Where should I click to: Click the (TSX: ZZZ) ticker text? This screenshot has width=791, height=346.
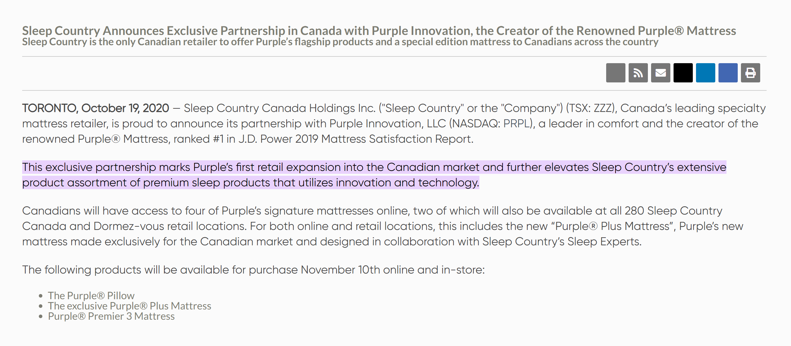[591, 108]
